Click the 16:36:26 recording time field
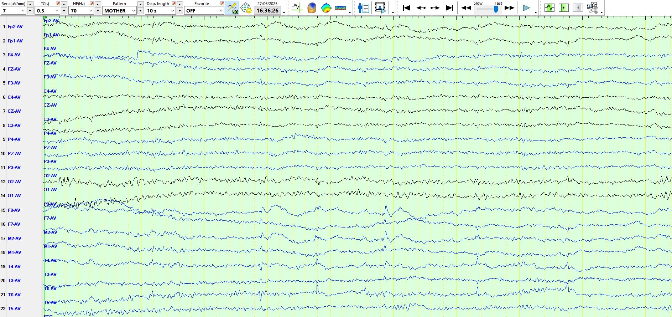The width and height of the screenshot is (672, 317). 267,11
